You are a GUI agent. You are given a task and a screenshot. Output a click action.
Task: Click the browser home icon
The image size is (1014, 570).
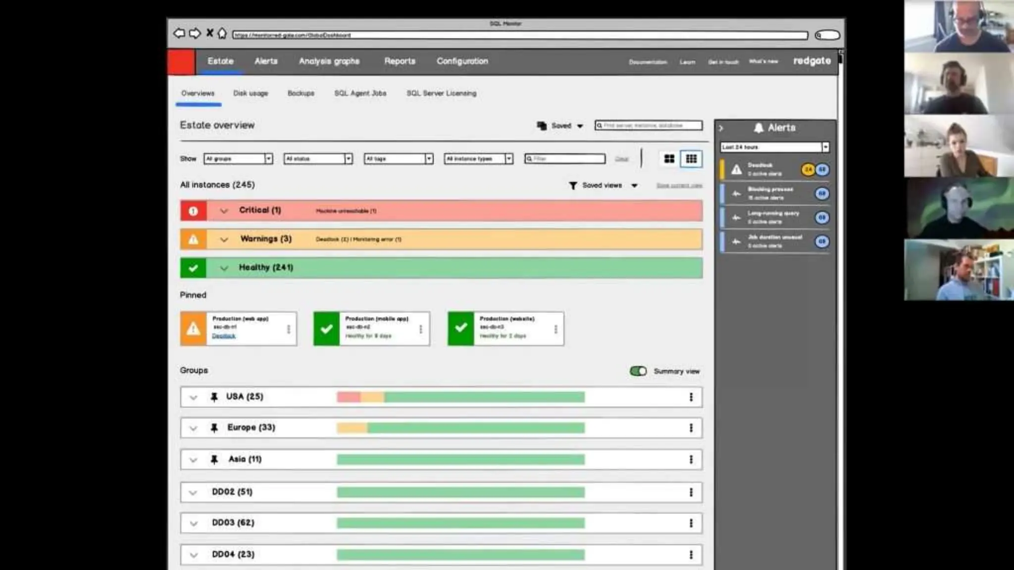pos(222,33)
